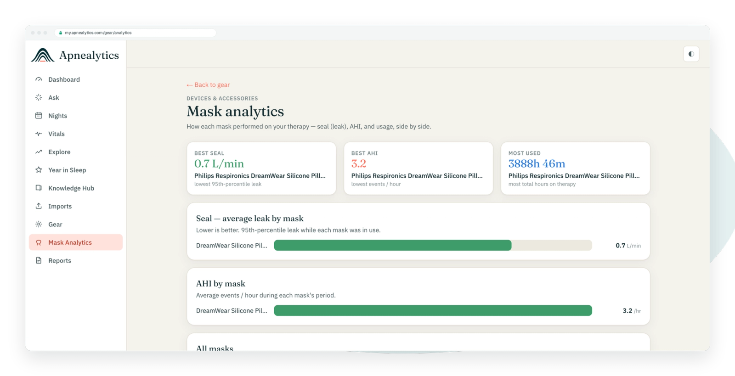Screen dimensions: 735x376
Task: Click the 'AHI by mask' heading
Action: tap(220, 284)
